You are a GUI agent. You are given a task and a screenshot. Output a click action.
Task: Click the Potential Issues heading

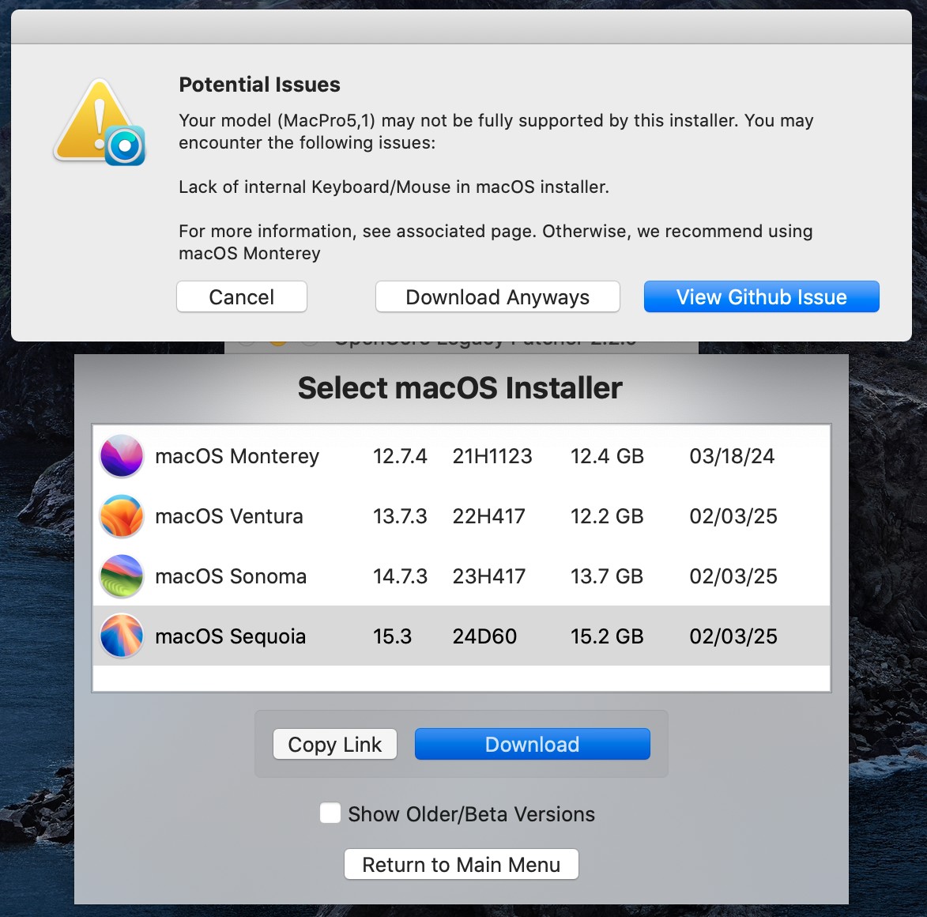pos(259,85)
